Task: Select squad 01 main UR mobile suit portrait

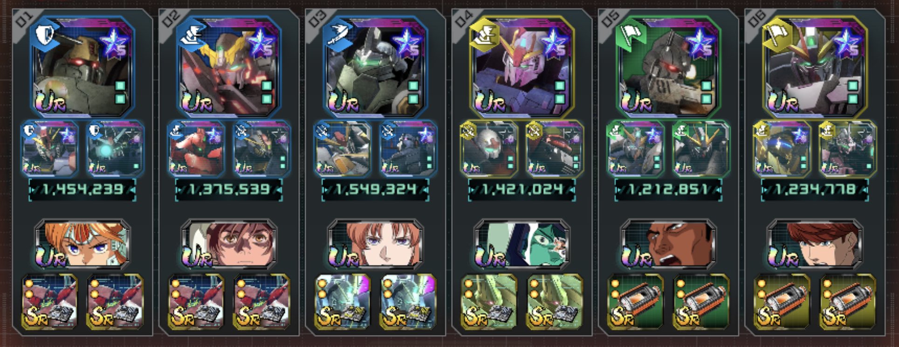Action: pyautogui.click(x=82, y=67)
